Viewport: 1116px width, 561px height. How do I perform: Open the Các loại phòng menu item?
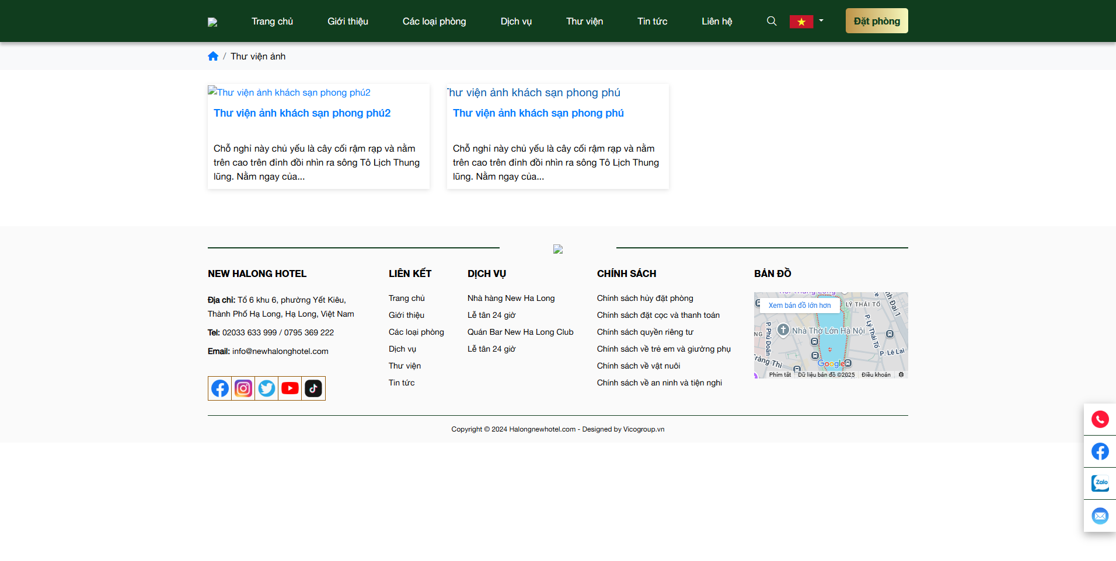coord(434,22)
